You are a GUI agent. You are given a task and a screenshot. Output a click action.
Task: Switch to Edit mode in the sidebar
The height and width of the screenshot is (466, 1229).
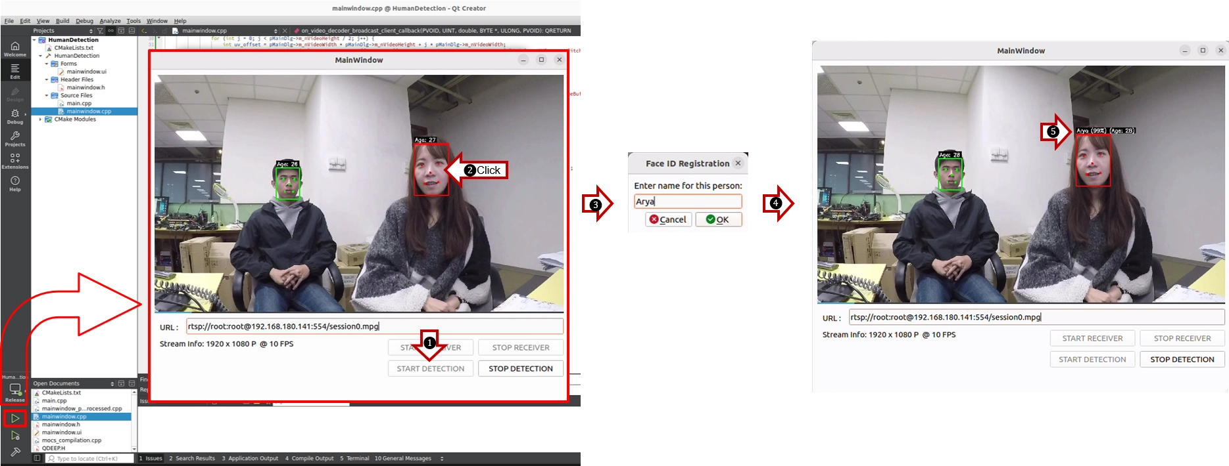coord(15,72)
